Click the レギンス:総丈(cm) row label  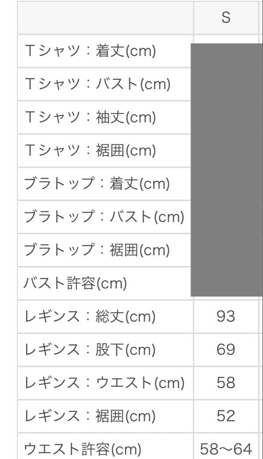[90, 317]
